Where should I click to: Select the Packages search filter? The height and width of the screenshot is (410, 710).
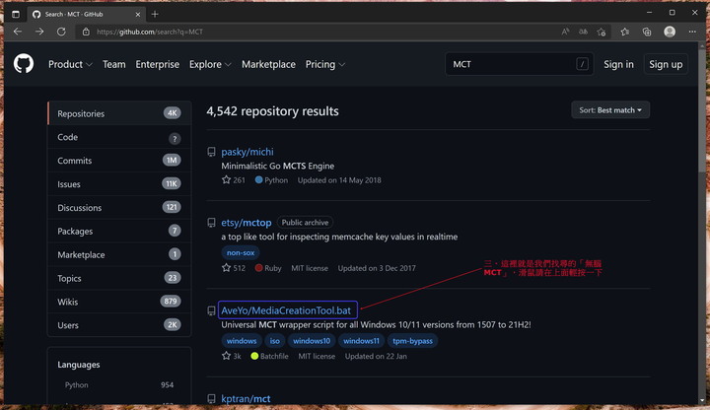click(x=119, y=231)
